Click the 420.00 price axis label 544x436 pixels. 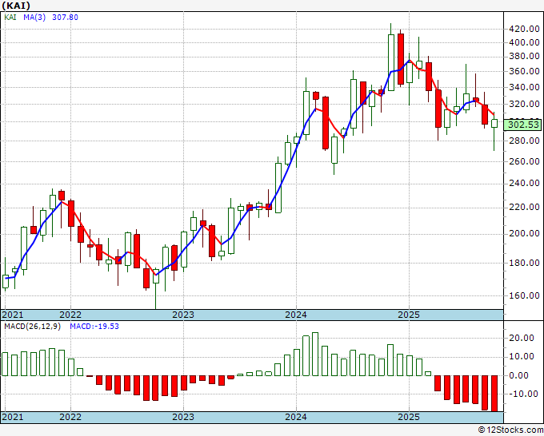(524, 29)
